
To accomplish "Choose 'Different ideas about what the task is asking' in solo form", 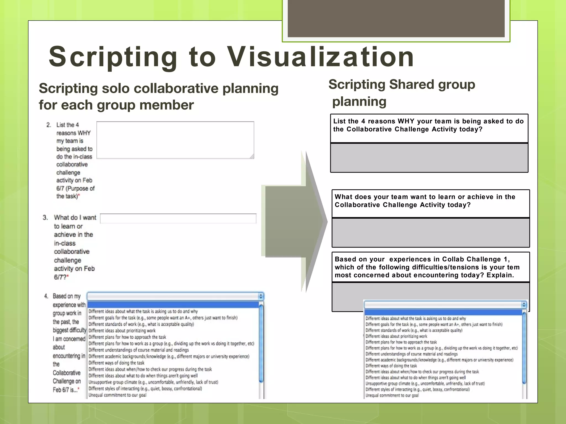I will pos(143,311).
